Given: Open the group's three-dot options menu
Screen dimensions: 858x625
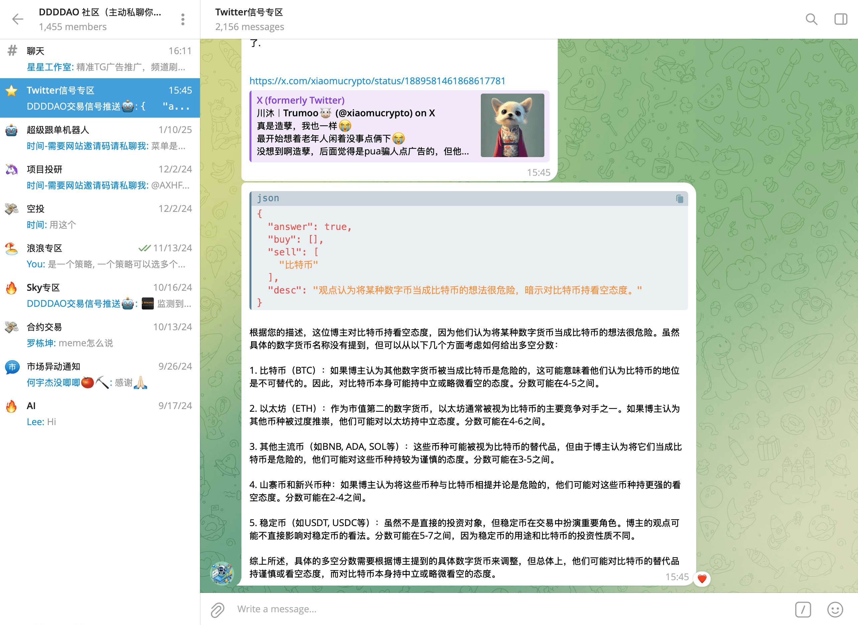Looking at the screenshot, I should click(183, 19).
